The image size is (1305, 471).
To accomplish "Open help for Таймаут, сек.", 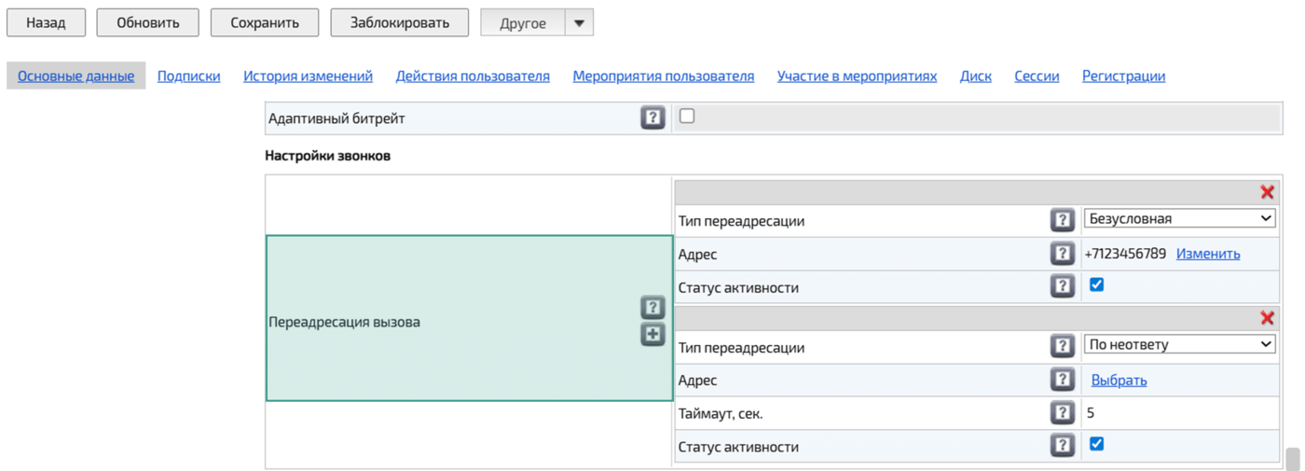I will [1062, 412].
